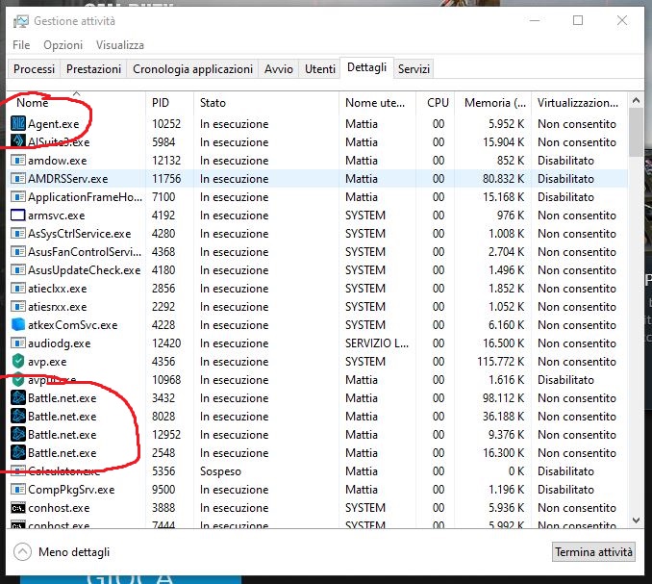Click the AsSysCtrlService.exe process icon
The width and height of the screenshot is (652, 584).
click(x=18, y=234)
